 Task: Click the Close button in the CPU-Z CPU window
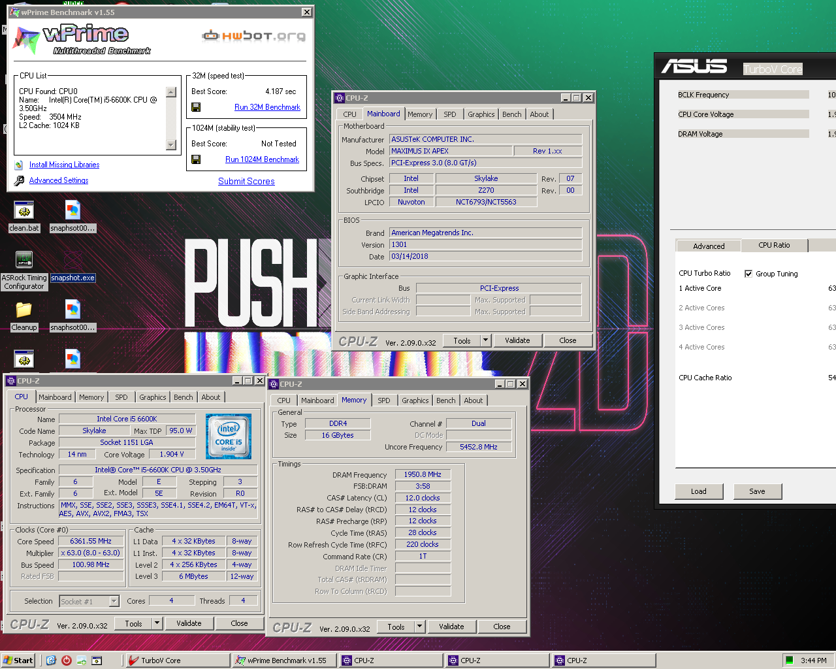click(x=239, y=623)
